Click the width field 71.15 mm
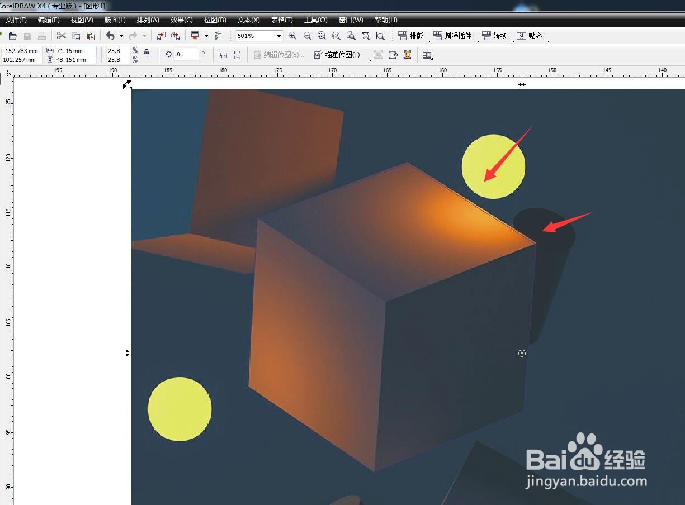 click(75, 51)
